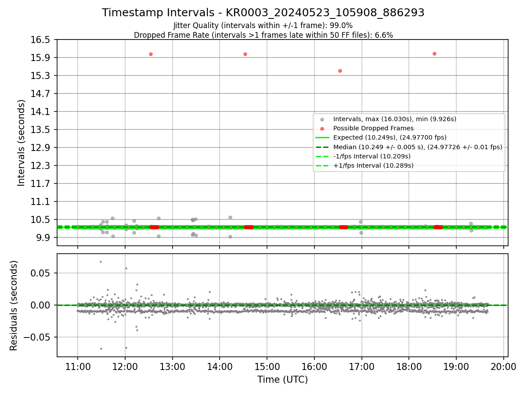
Task: Click the '16:00' x-axis tick label
Action: [314, 366]
